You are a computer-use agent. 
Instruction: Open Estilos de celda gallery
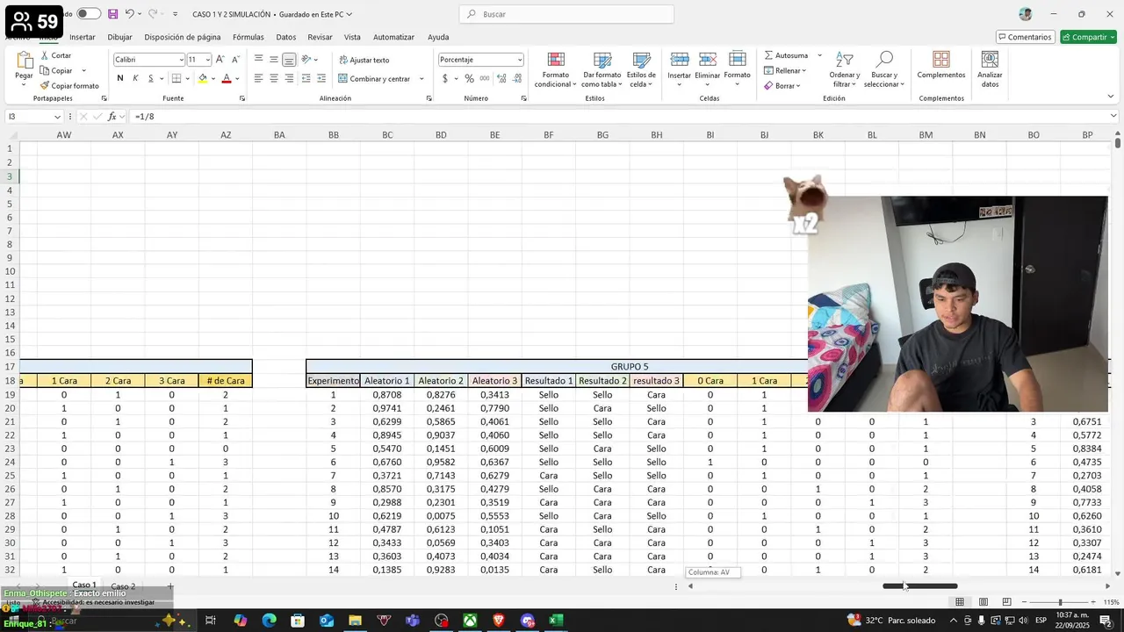(641, 69)
